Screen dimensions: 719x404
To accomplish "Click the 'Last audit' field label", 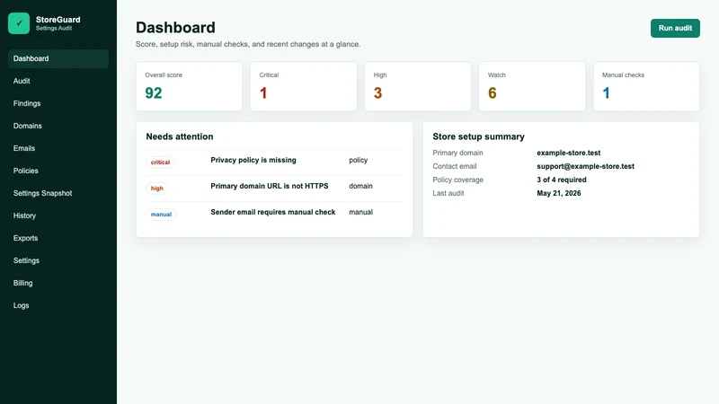I will 448,193.
